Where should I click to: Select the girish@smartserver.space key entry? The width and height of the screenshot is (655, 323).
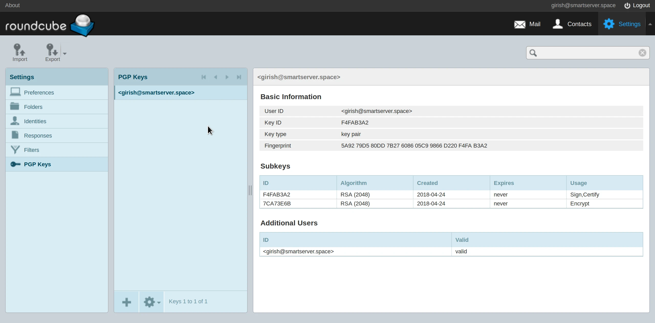(x=156, y=92)
